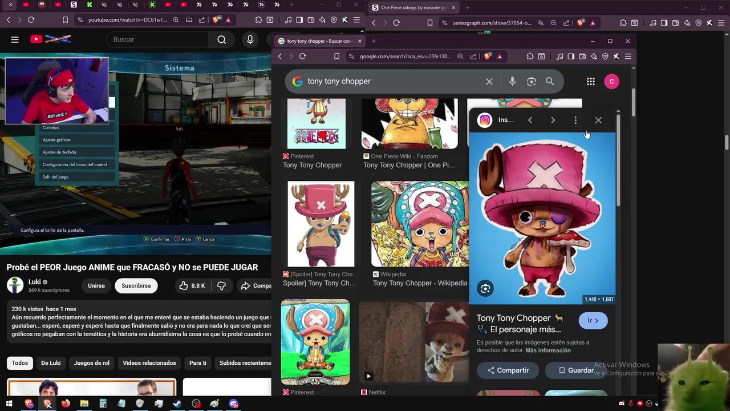The width and height of the screenshot is (730, 411).
Task: Open the Spoiler Tony Tony Chopper image thumbnail
Action: [x=321, y=224]
